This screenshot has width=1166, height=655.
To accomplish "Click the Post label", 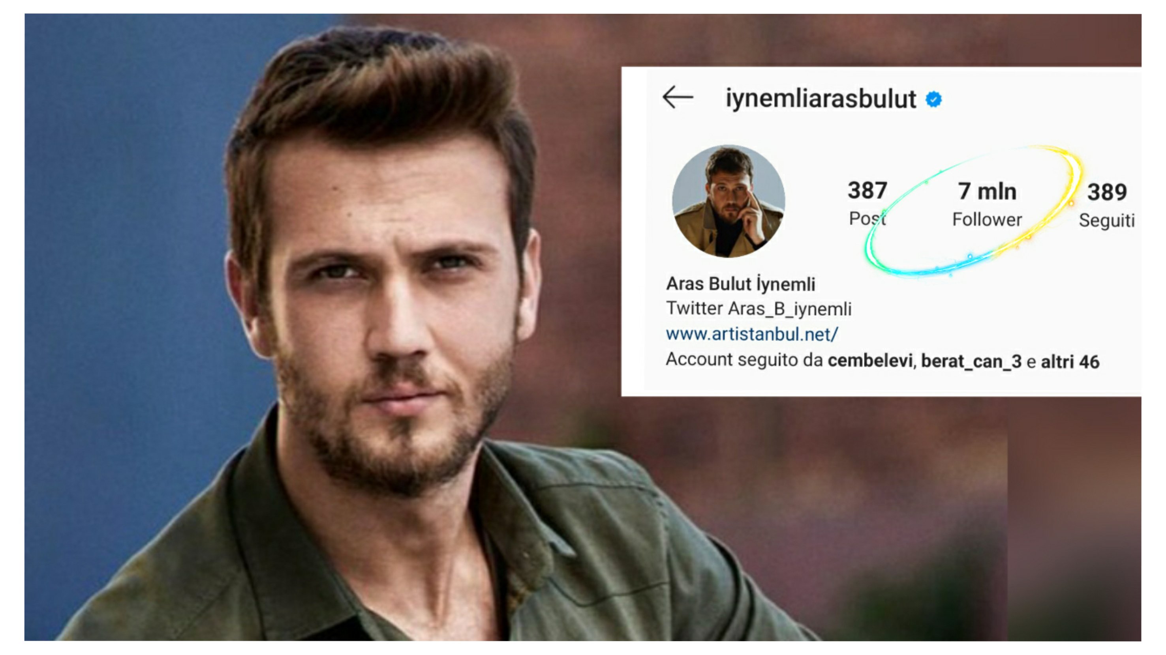I will tap(867, 219).
